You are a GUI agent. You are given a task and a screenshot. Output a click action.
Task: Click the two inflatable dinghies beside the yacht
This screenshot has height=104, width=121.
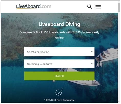point(99,65)
